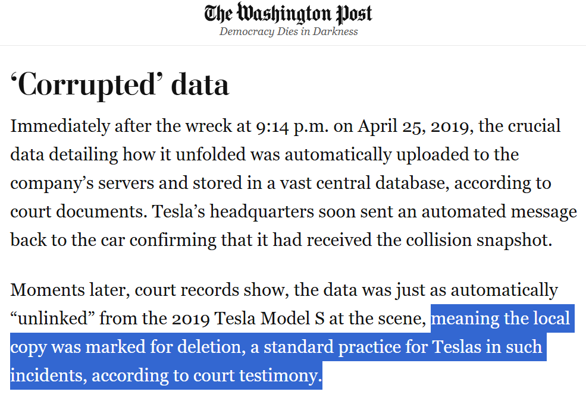Click the 'Democracy Dies in Darkness' tagline
586x401 pixels.
(289, 31)
